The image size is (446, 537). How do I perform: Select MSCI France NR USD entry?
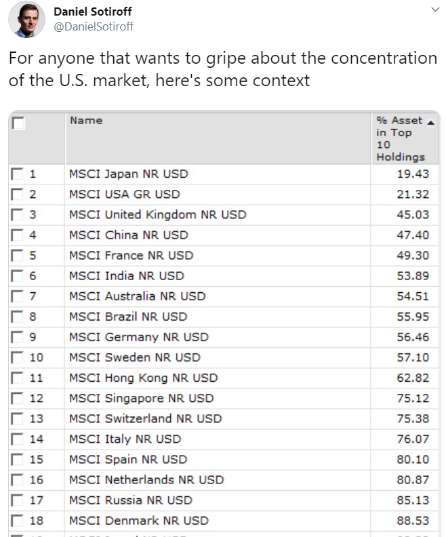click(x=131, y=256)
